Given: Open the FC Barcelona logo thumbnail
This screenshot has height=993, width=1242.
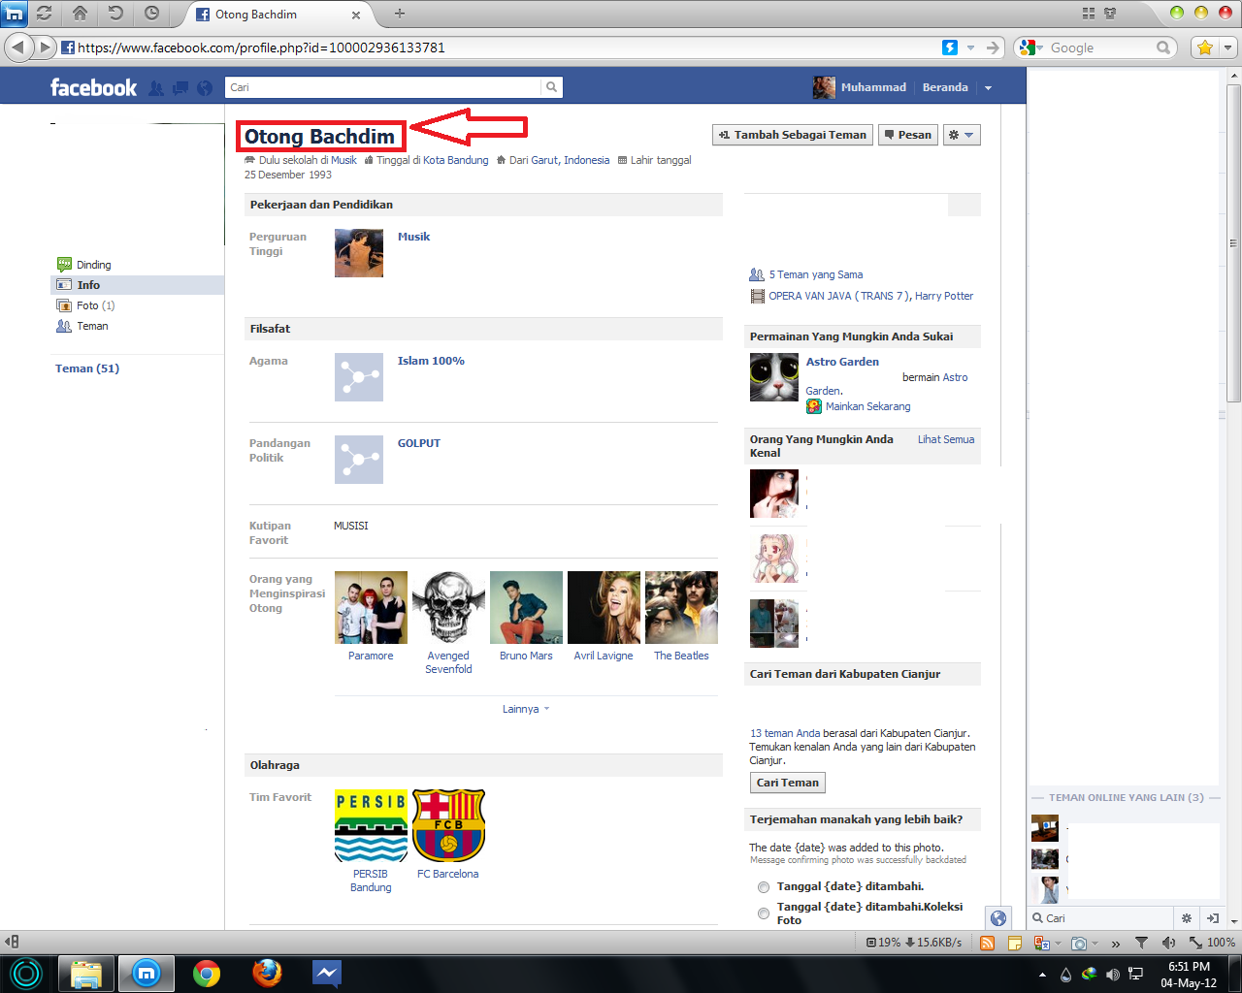Looking at the screenshot, I should [448, 825].
